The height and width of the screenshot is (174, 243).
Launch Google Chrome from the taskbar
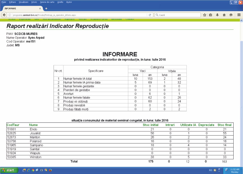(x=33, y=170)
